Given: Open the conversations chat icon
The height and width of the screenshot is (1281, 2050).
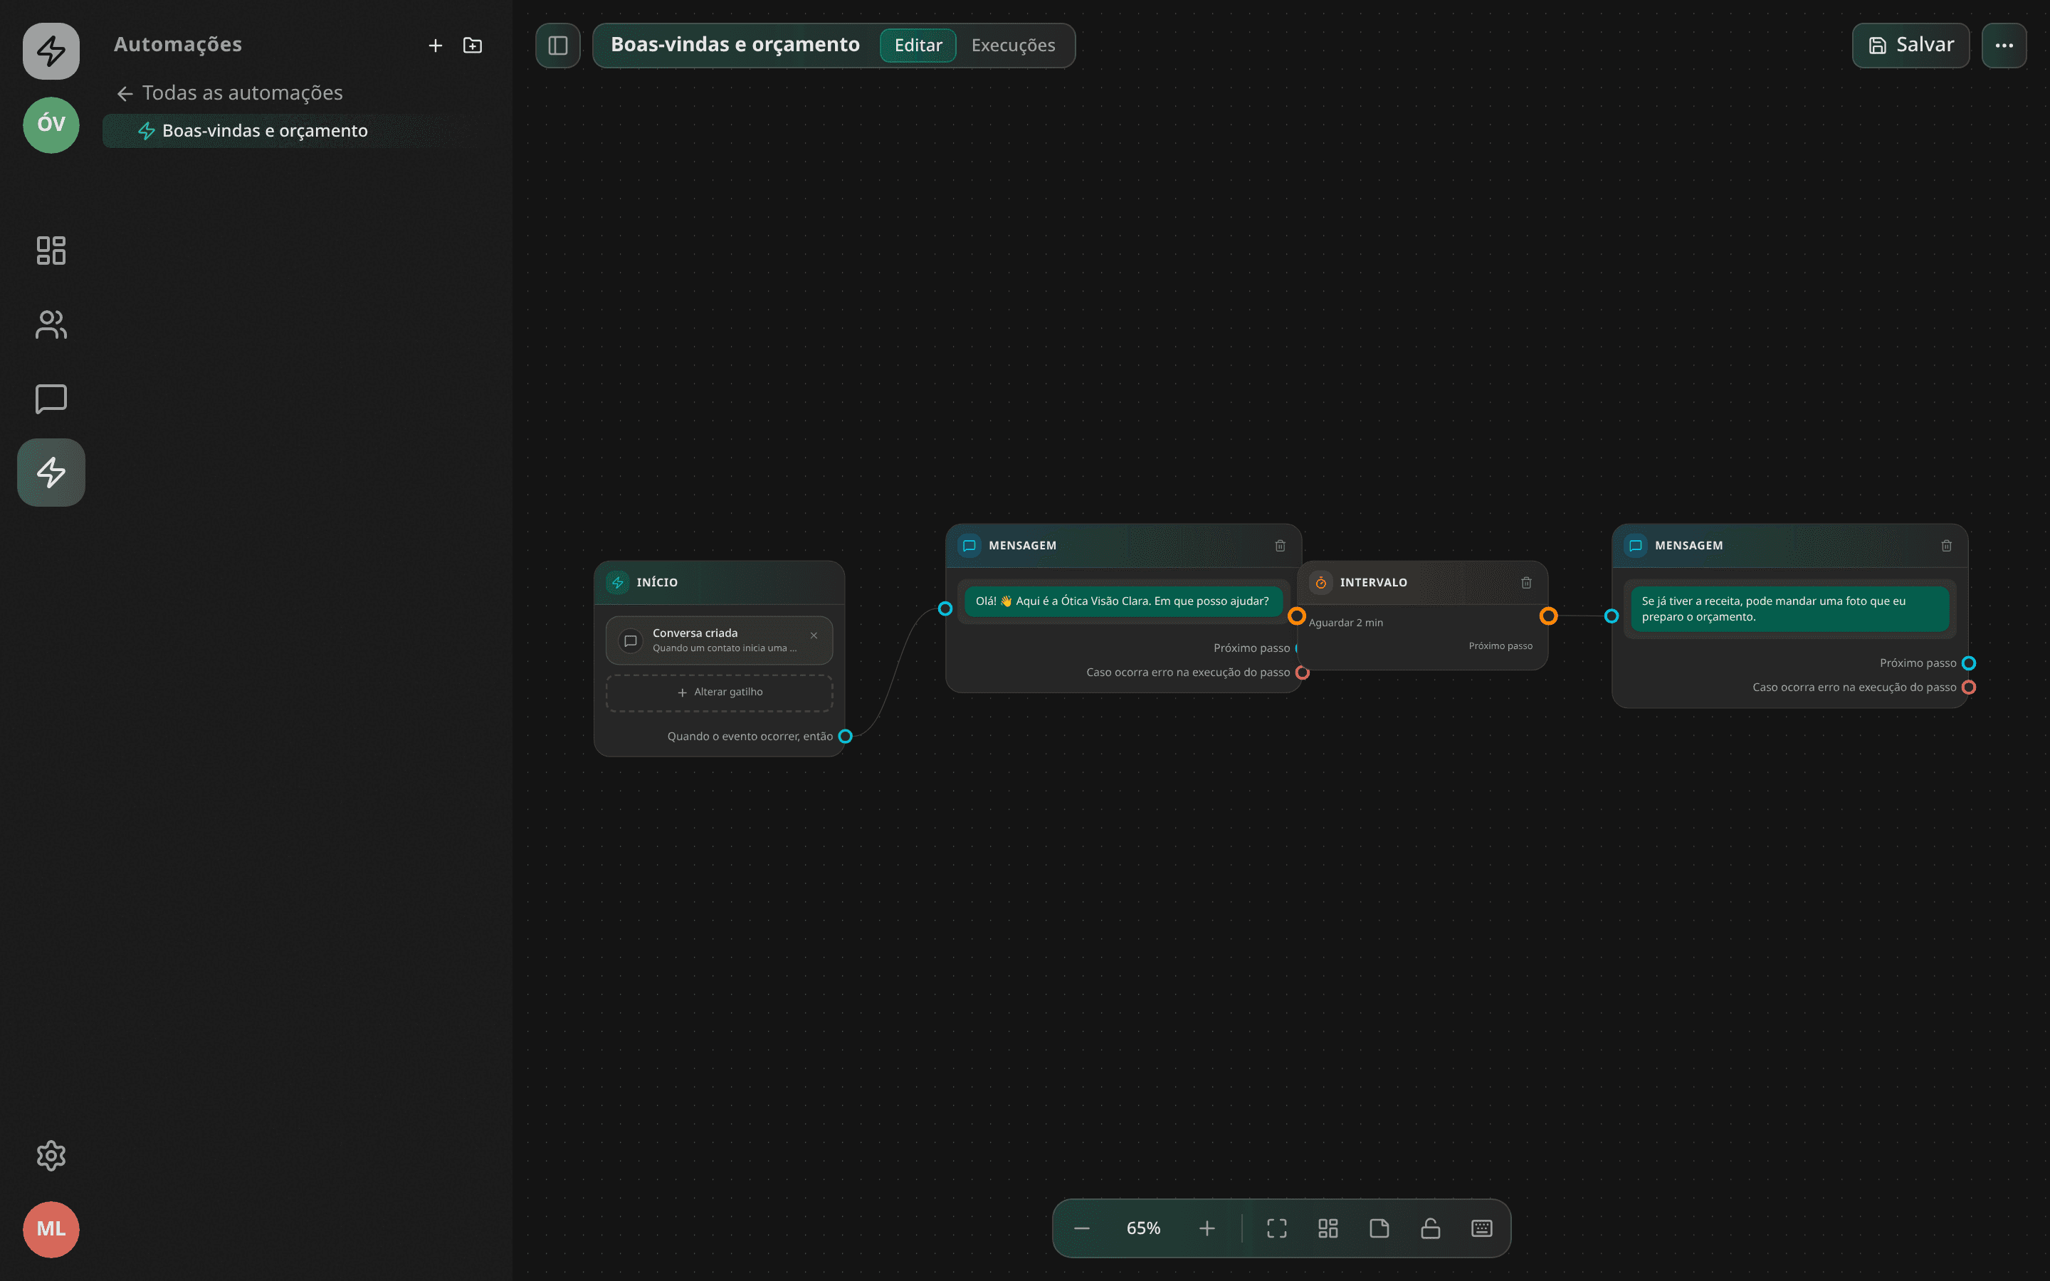Looking at the screenshot, I should 51,399.
